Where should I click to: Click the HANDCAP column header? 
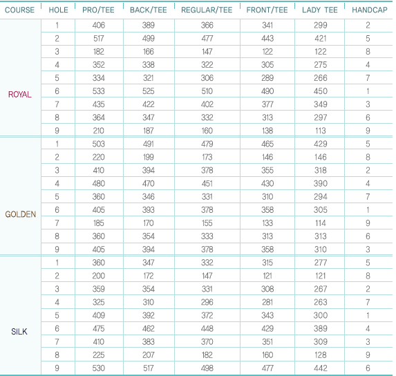[x=370, y=10]
